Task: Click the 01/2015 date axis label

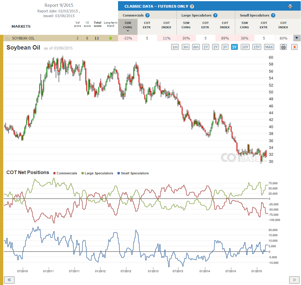Action: 256,271
